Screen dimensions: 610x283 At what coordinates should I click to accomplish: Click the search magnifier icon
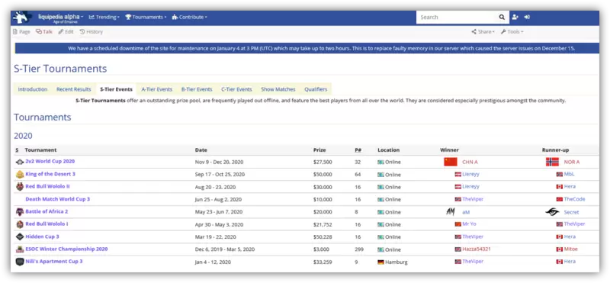502,17
